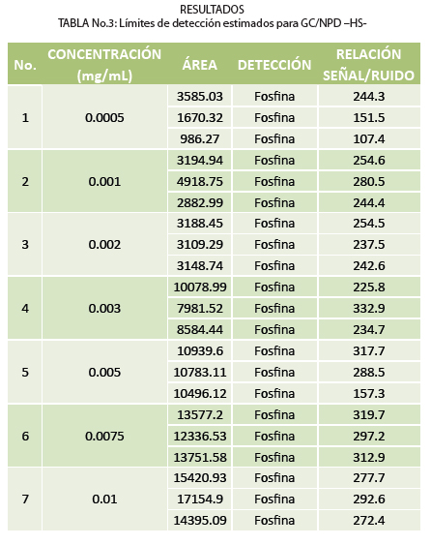Select signal/noise value 280.5
The height and width of the screenshot is (545, 431).
(x=369, y=181)
